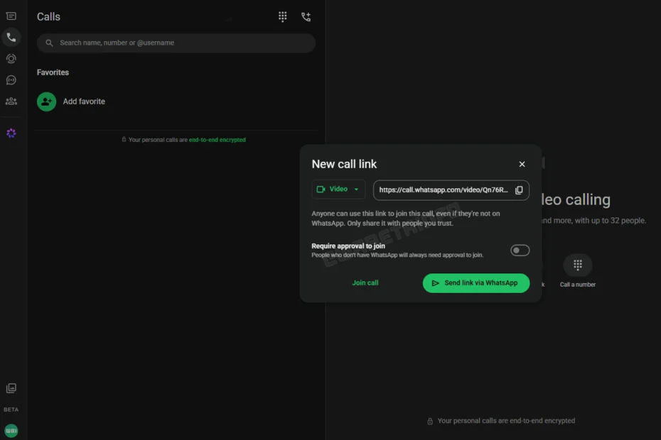Open the Communities icon in the sidebar
The image size is (661, 440).
[x=11, y=101]
